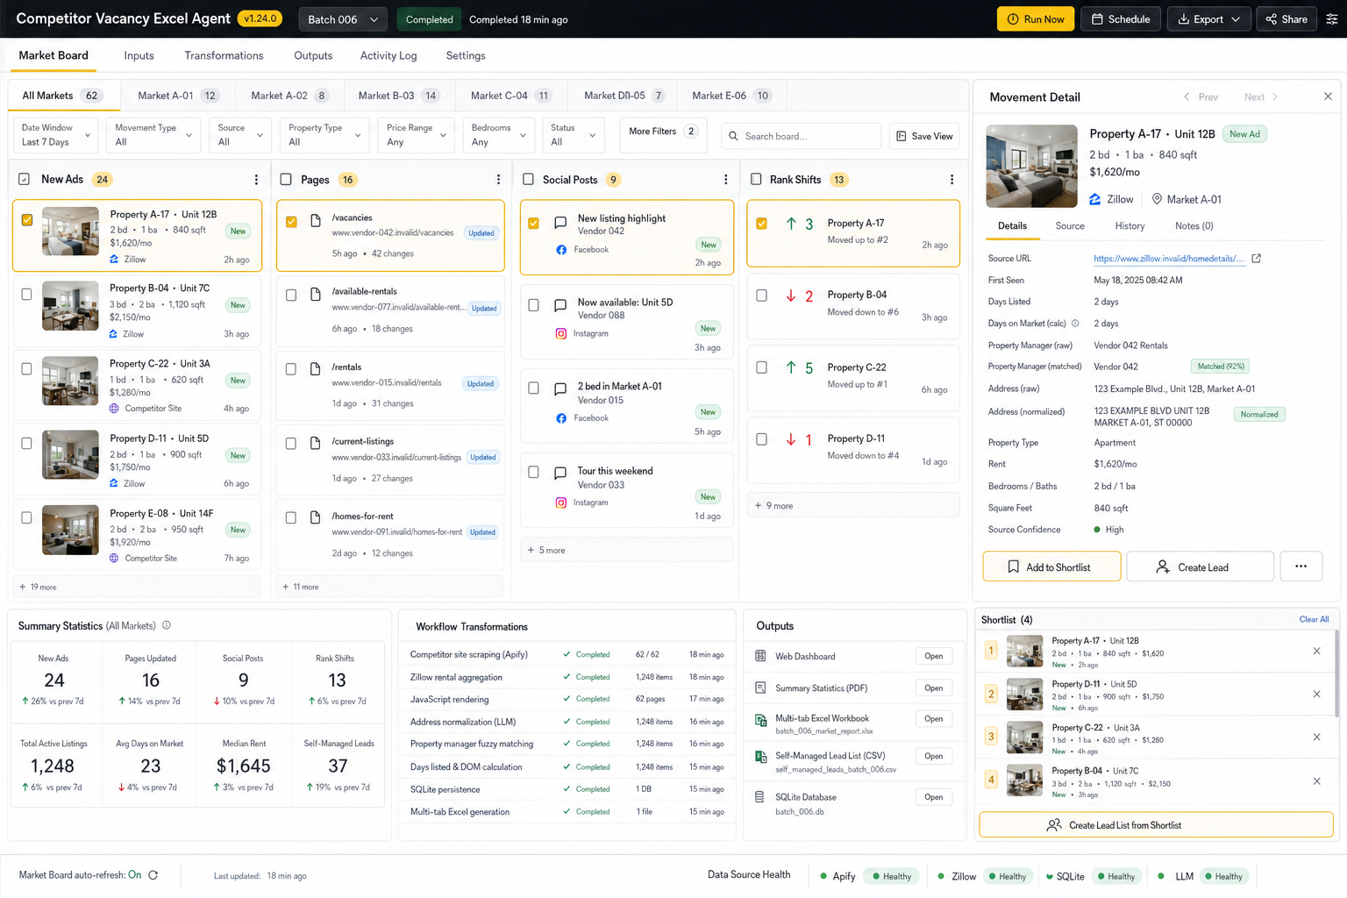Check Property B-04 Unit 7C card
This screenshot has height=898, width=1347.
pos(26,295)
